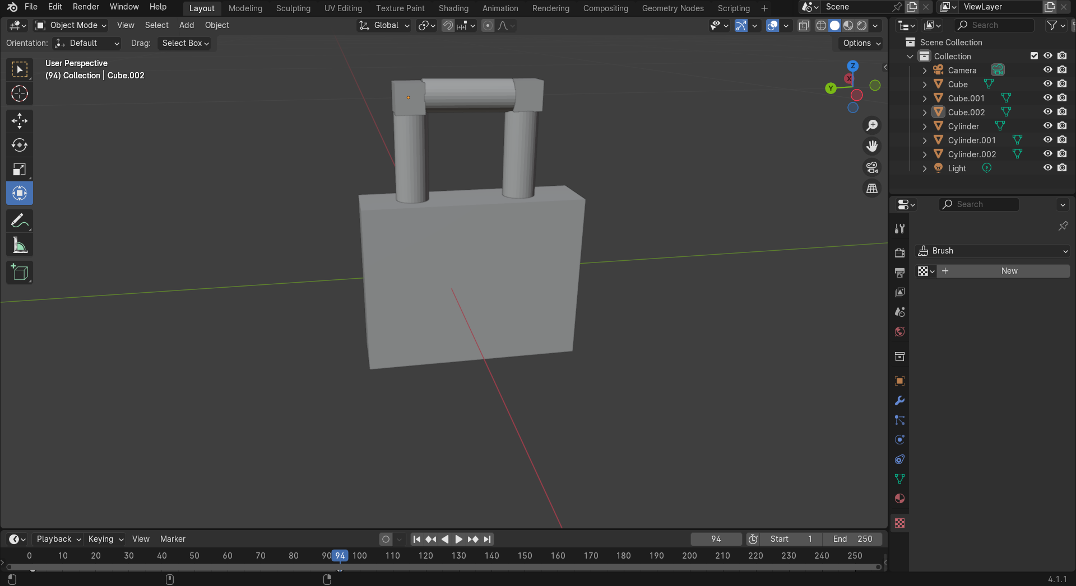Select the Scale tool
This screenshot has width=1076, height=586.
coord(20,169)
